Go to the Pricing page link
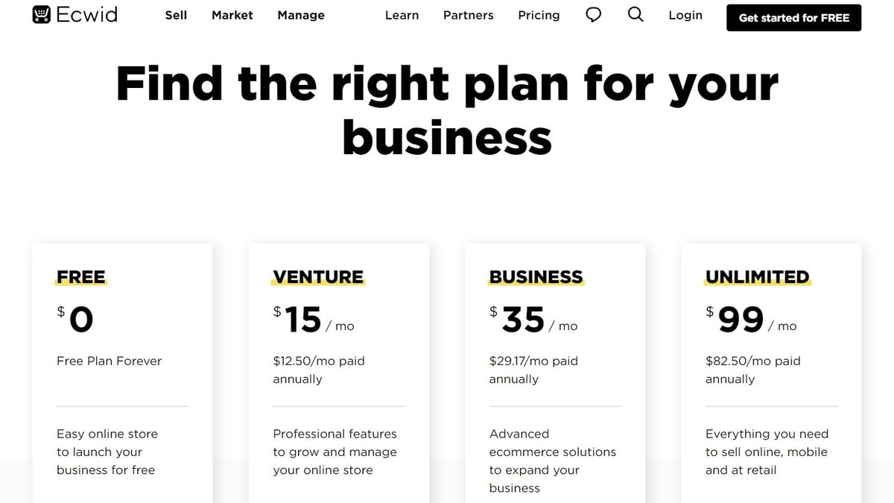 539,15
